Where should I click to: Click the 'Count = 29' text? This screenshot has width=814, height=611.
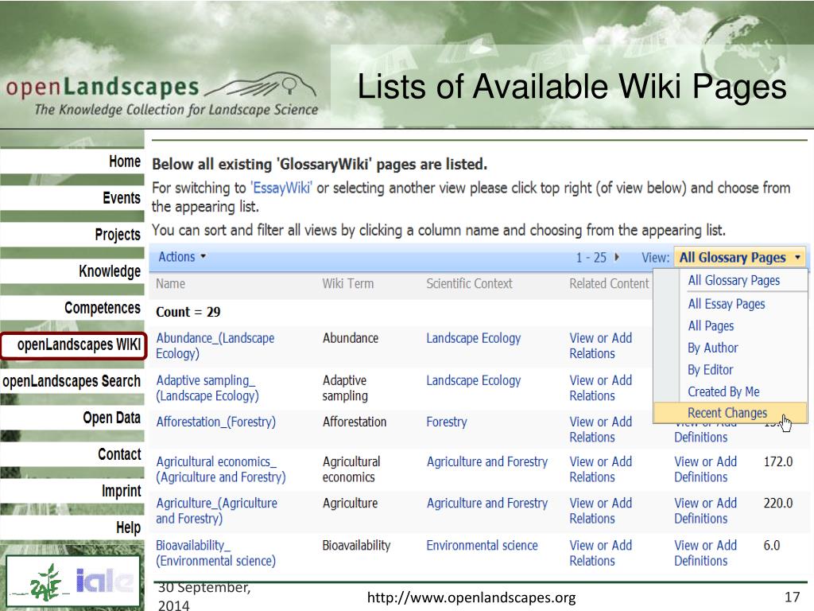[x=188, y=312]
